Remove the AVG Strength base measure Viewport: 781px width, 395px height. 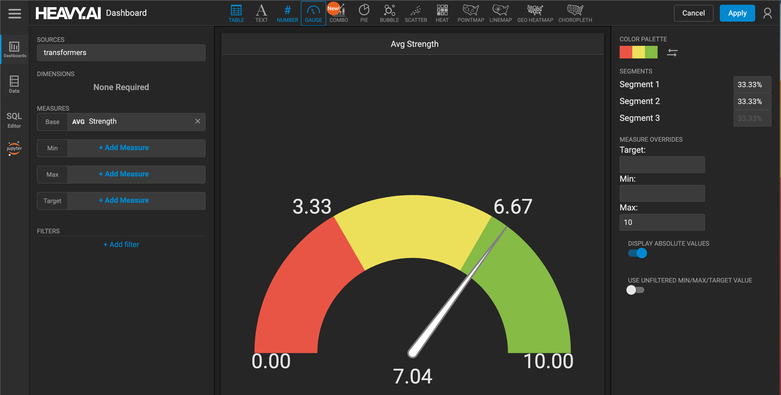coord(197,121)
